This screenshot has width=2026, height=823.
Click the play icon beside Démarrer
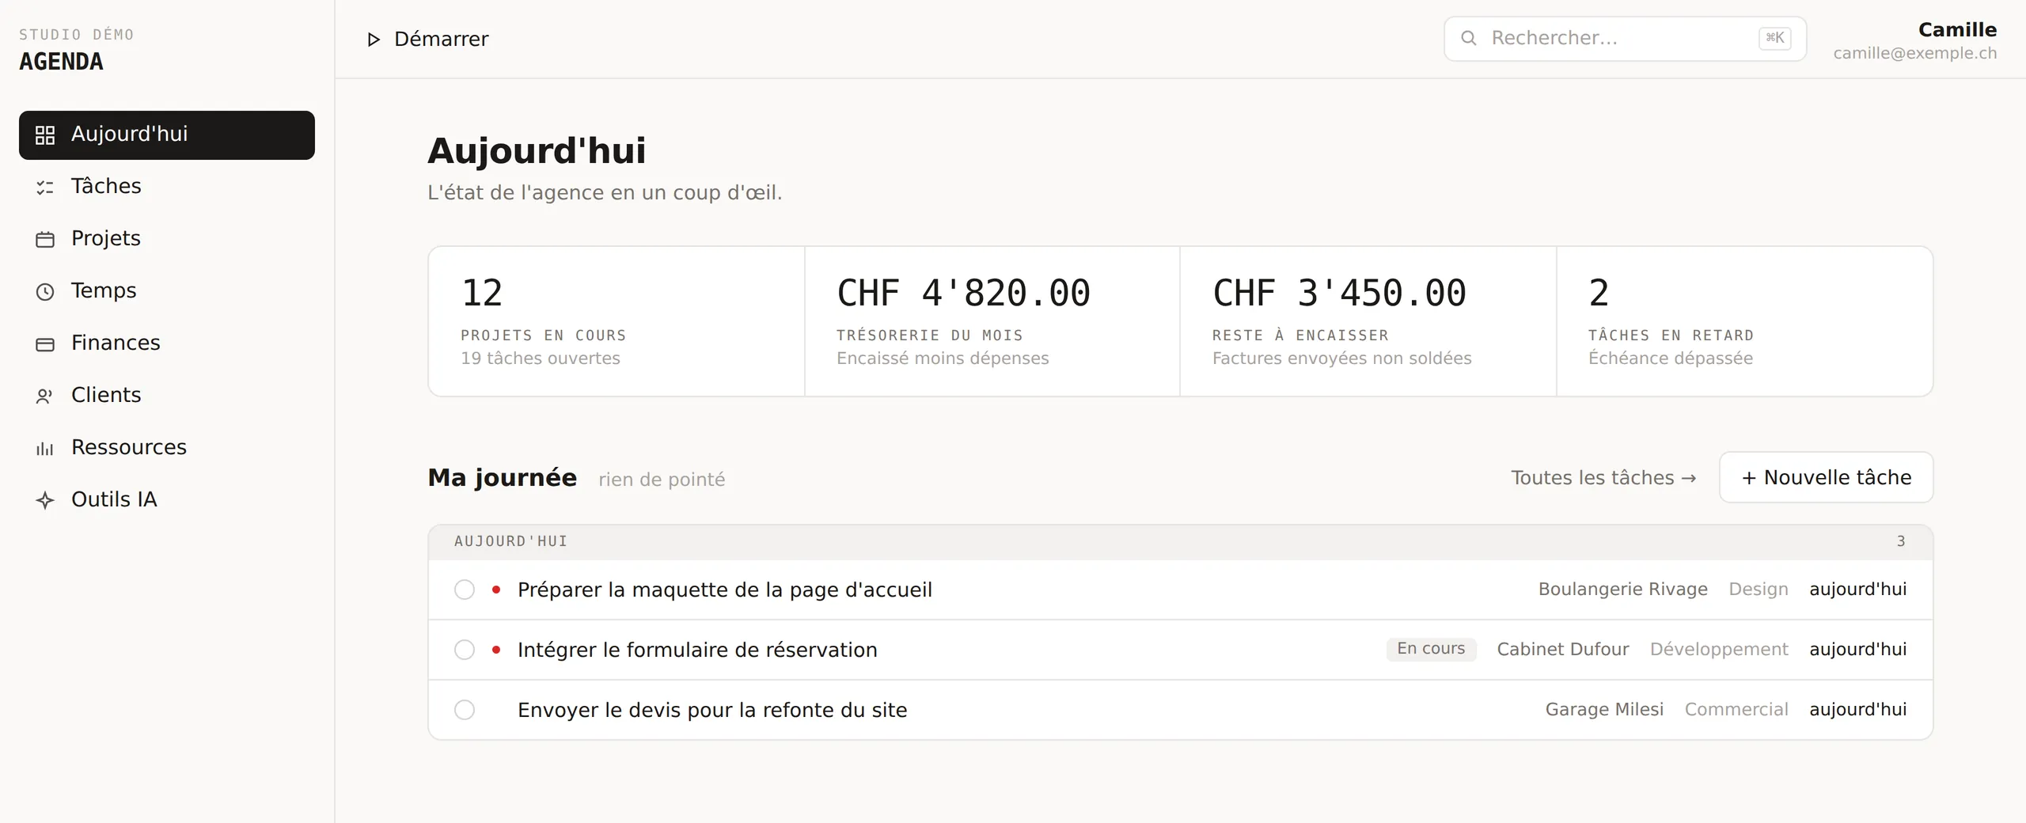tap(374, 40)
